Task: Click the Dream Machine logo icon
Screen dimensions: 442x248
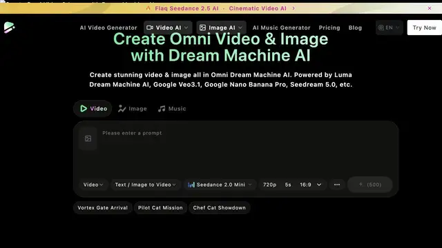Action: coord(9,28)
